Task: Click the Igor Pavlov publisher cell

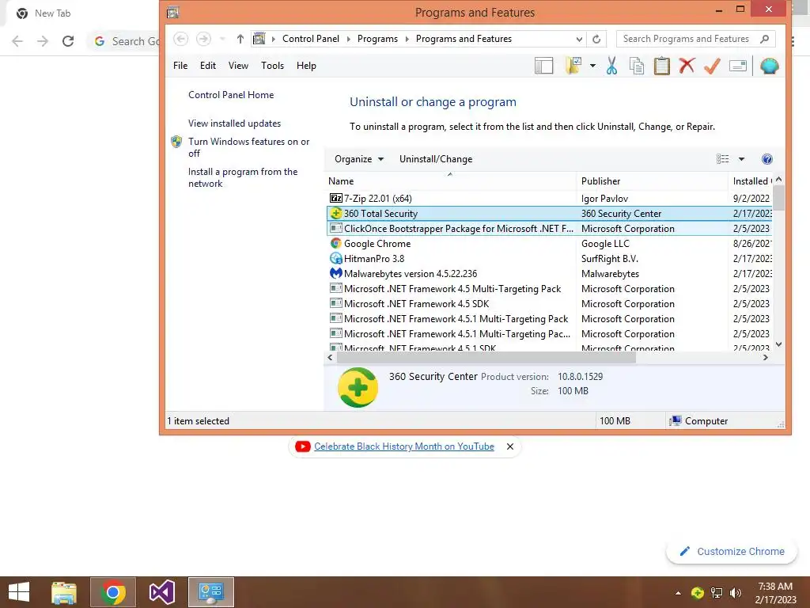Action: coord(604,199)
